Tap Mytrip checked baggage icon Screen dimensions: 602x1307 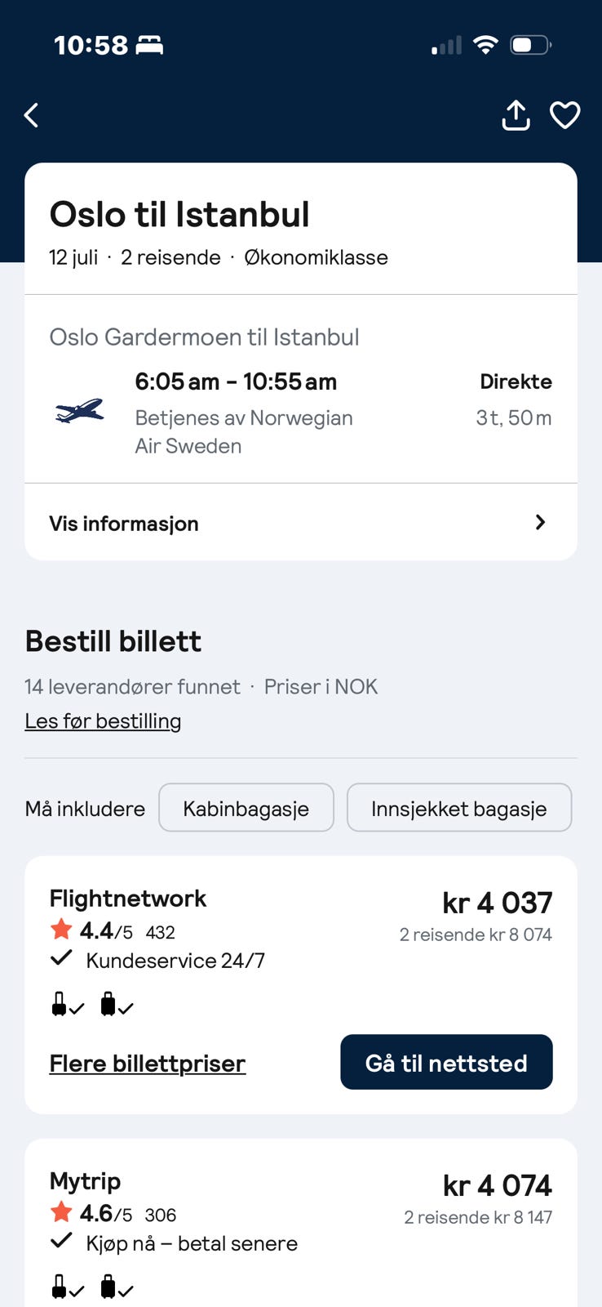(117, 1287)
